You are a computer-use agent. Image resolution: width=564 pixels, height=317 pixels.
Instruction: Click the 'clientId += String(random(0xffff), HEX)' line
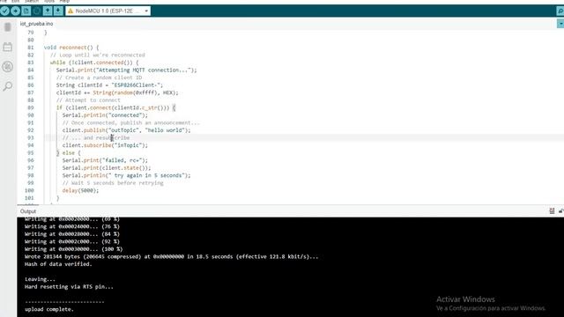[117, 92]
